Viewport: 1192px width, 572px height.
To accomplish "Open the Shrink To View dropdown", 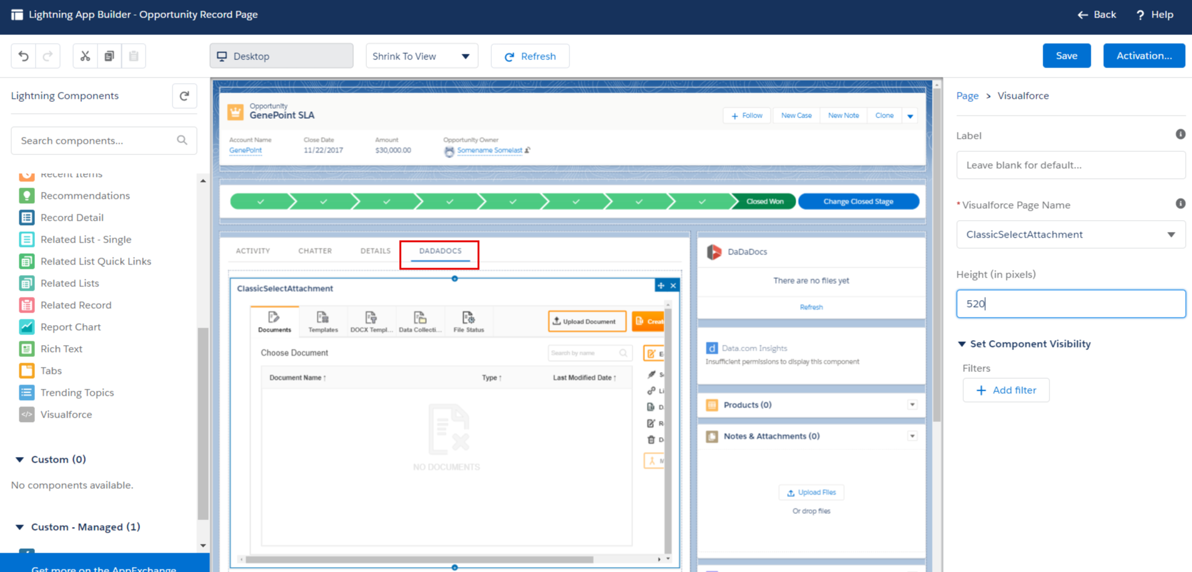I will point(422,56).
